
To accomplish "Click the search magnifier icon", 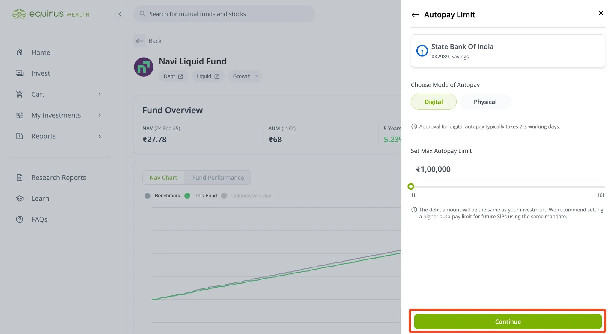I will tap(143, 14).
